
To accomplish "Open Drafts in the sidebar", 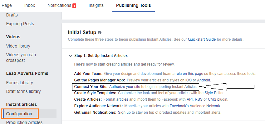I will (12, 15).
